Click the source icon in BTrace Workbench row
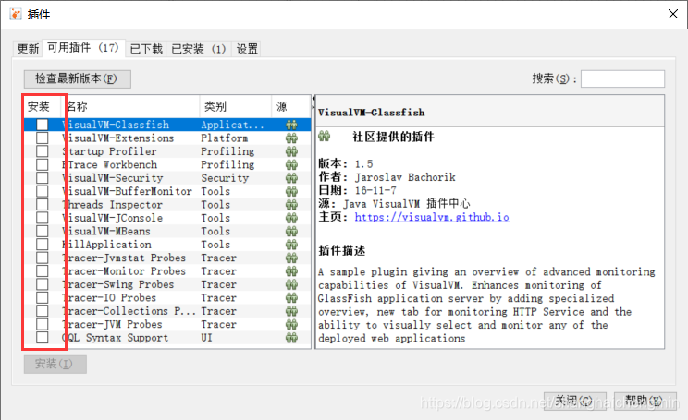The image size is (688, 420). [291, 164]
